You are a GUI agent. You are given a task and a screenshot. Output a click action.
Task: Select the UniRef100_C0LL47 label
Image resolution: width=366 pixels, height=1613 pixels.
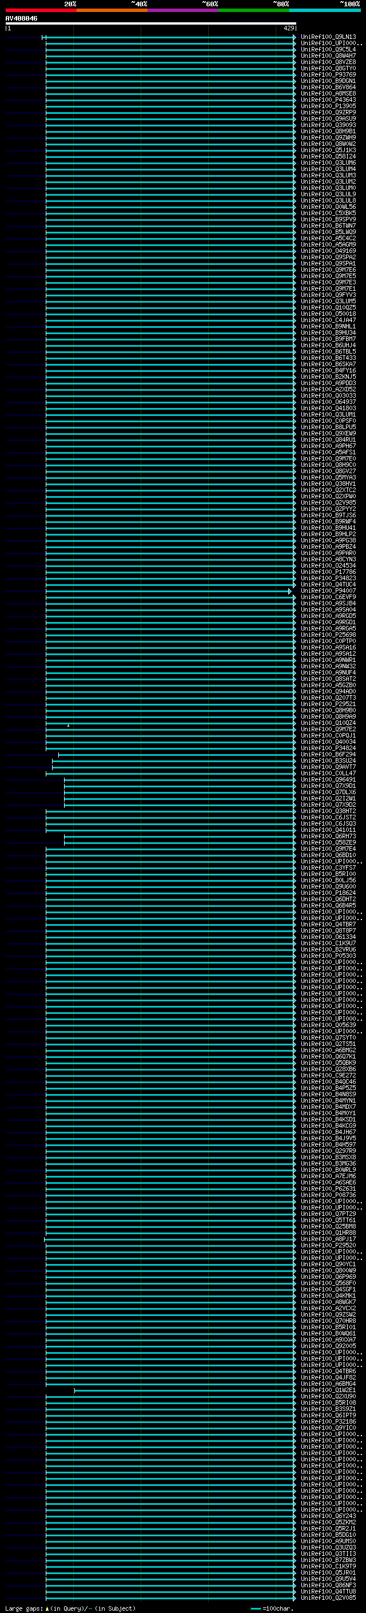[328, 772]
